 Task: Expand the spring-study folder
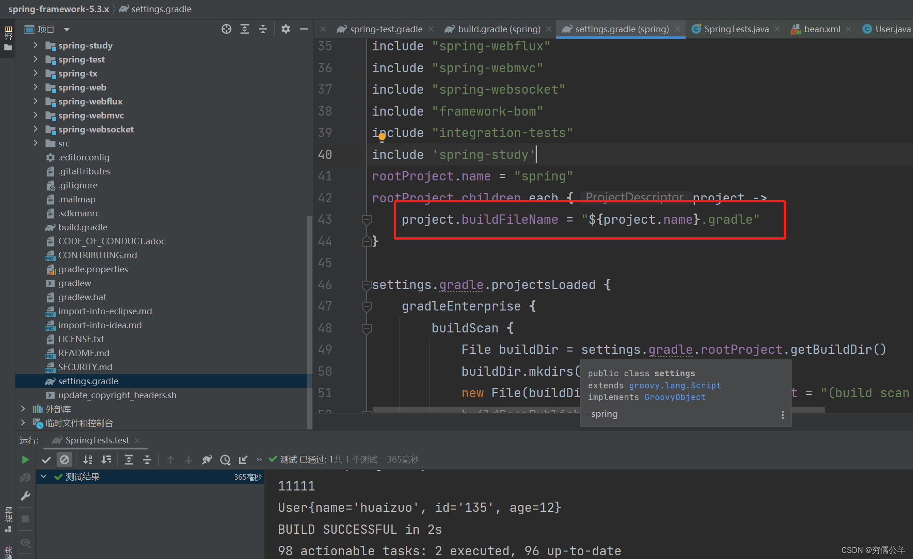tap(35, 45)
